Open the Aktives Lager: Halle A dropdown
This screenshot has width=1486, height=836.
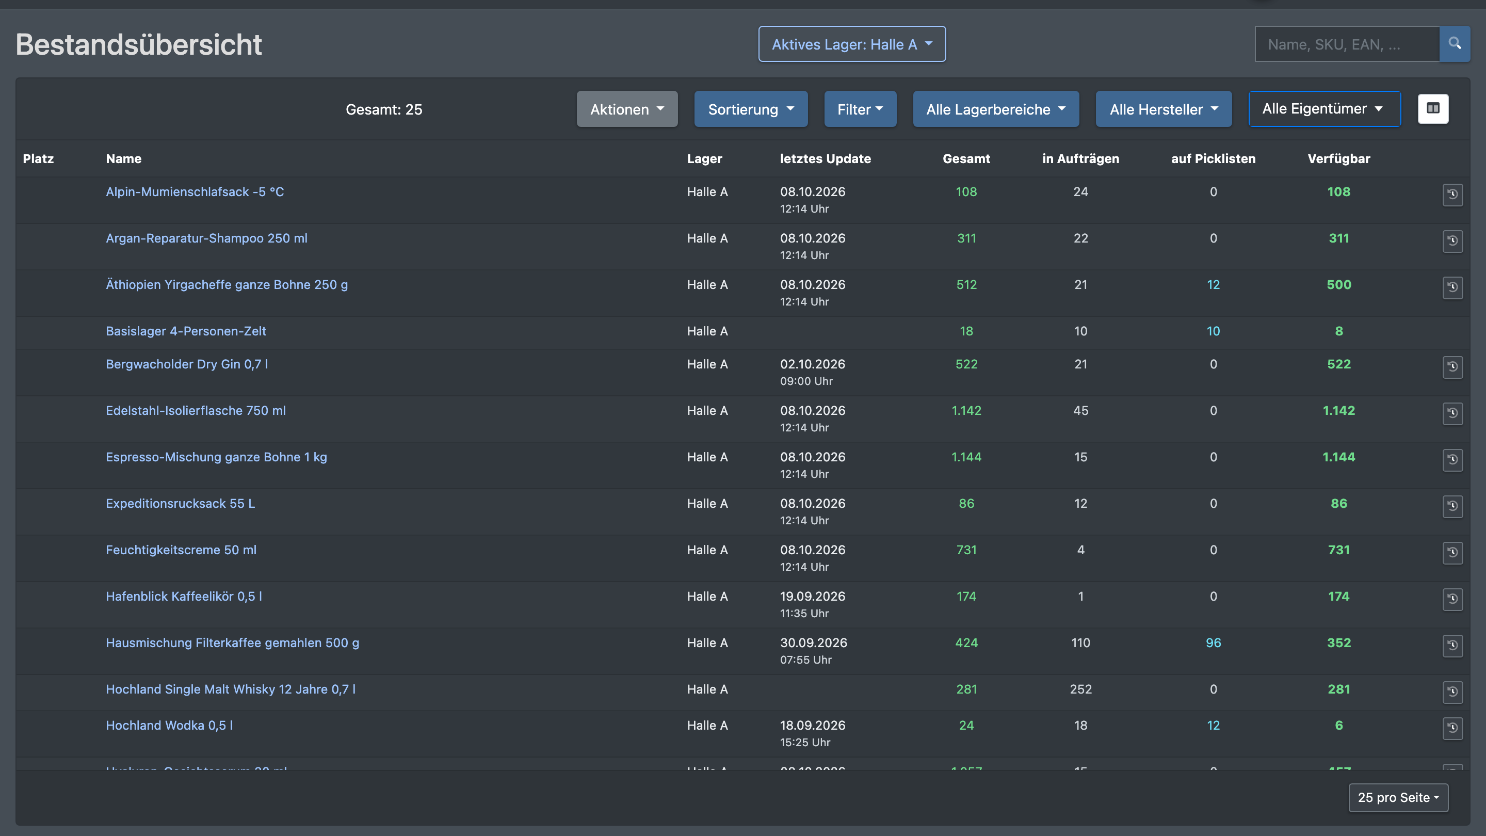click(x=851, y=44)
